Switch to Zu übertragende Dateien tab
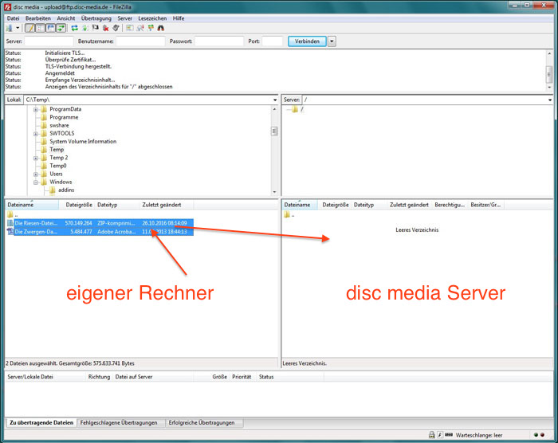Image resolution: width=558 pixels, height=443 pixels. click(x=41, y=423)
